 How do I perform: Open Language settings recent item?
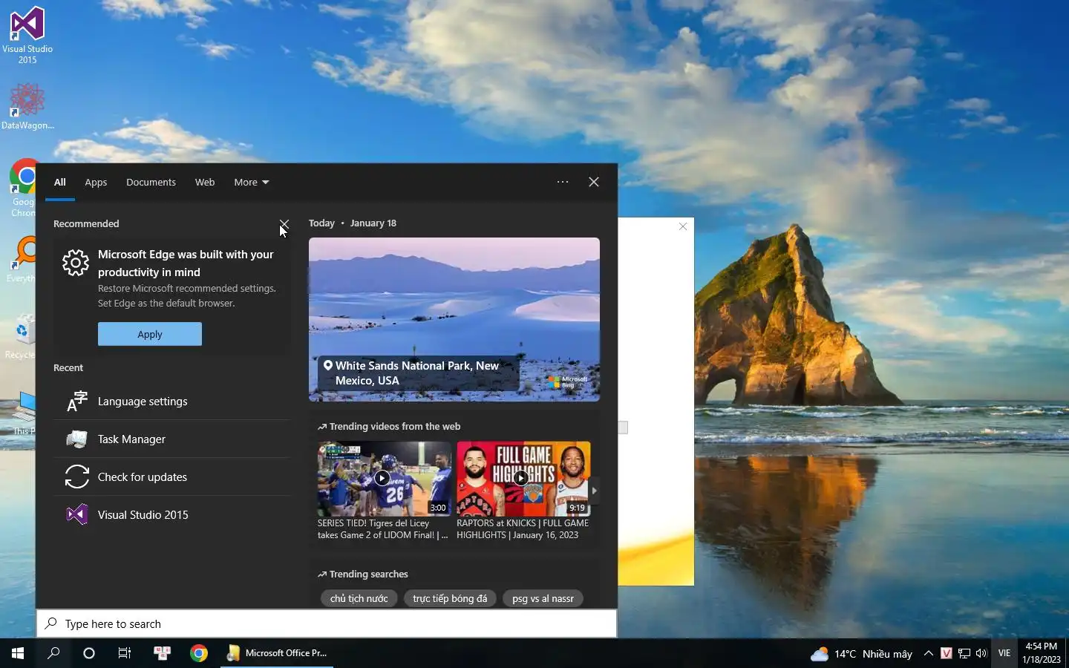tap(171, 402)
